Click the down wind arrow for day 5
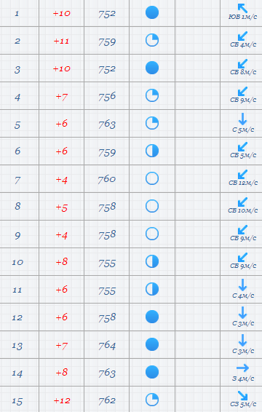This screenshot has height=412, width=262. tap(242, 119)
